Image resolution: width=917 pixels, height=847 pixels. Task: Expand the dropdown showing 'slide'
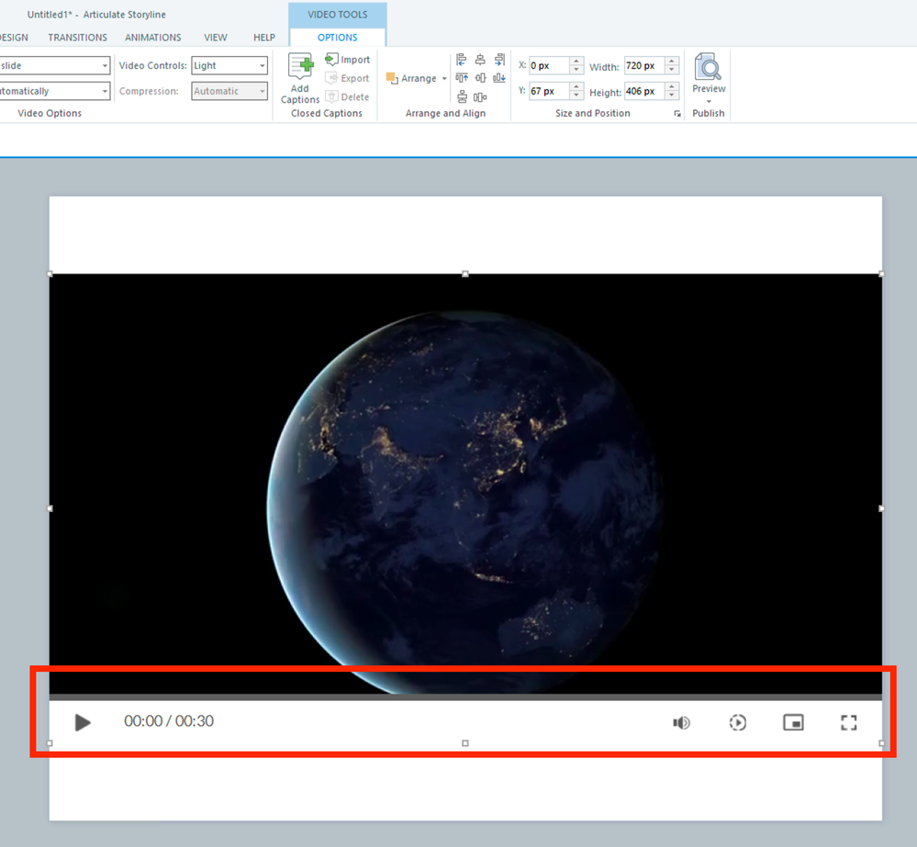[105, 66]
